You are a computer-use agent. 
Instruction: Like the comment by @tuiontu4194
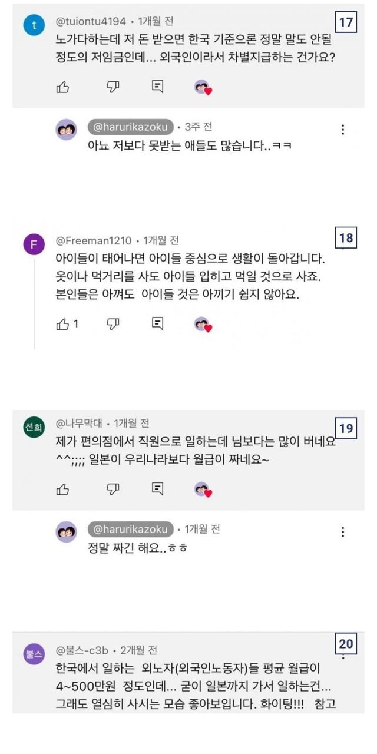[62, 87]
